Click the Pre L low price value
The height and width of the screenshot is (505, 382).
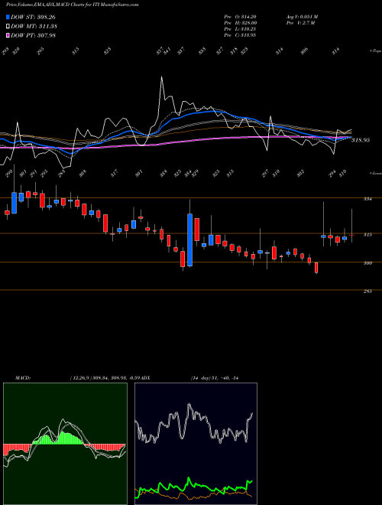coord(240,29)
